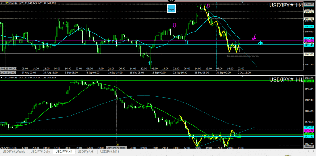Click the 2025.09.29 10:00 date label
The height and width of the screenshot is (156, 316).
116,148
